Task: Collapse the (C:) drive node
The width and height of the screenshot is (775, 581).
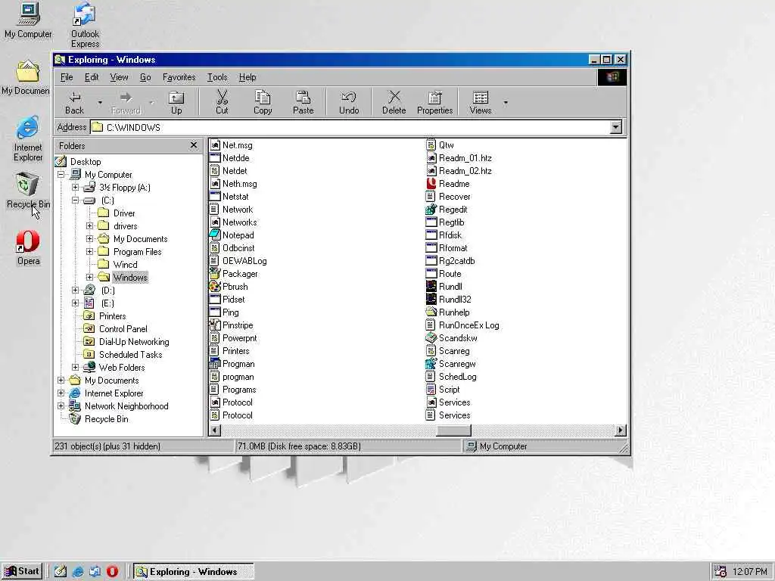Action: [75, 200]
